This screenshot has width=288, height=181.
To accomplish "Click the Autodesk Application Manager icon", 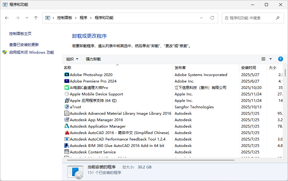I will coord(67,126).
